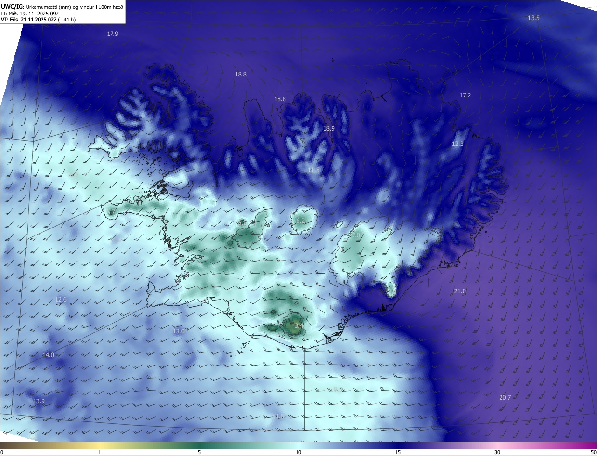The width and height of the screenshot is (597, 456).
Task: Click the 7.0 value label on the map
Action: 355,236
